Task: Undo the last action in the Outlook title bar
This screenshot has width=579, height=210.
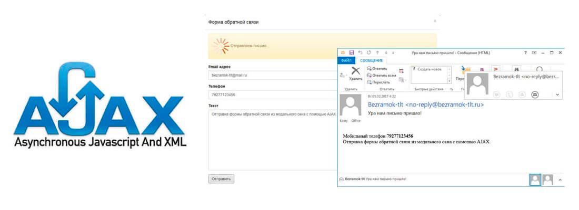Action: [x=361, y=52]
